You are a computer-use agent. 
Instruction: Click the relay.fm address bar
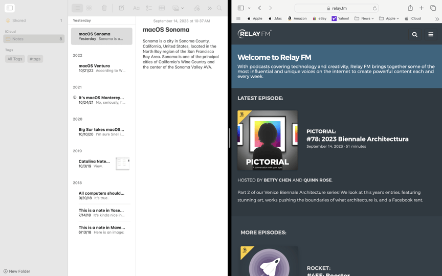click(x=336, y=8)
